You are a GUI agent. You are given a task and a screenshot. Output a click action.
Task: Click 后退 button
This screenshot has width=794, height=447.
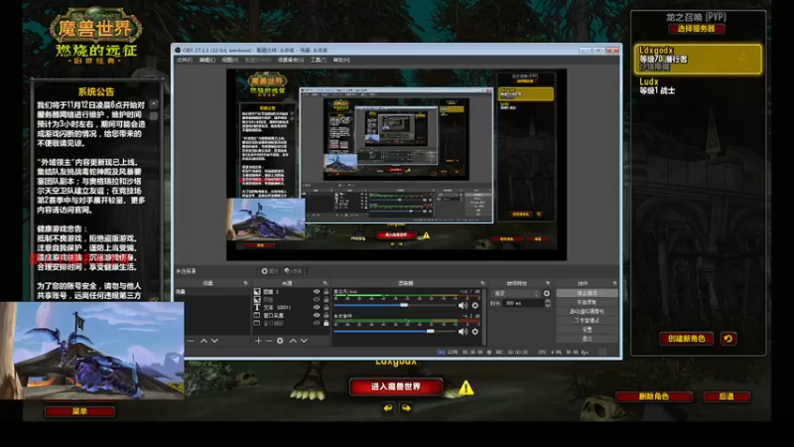727,396
